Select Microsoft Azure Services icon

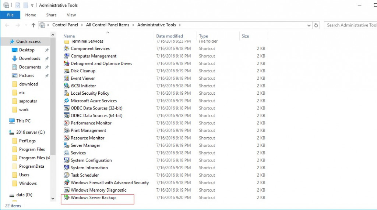click(x=66, y=101)
